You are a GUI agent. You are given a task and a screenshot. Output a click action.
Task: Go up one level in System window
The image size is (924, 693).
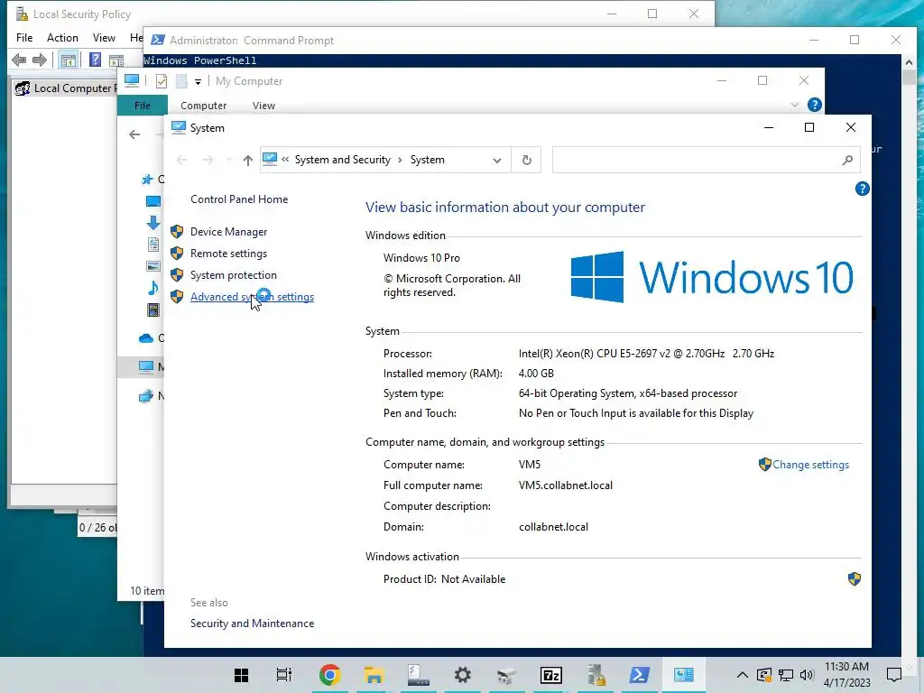(x=247, y=160)
